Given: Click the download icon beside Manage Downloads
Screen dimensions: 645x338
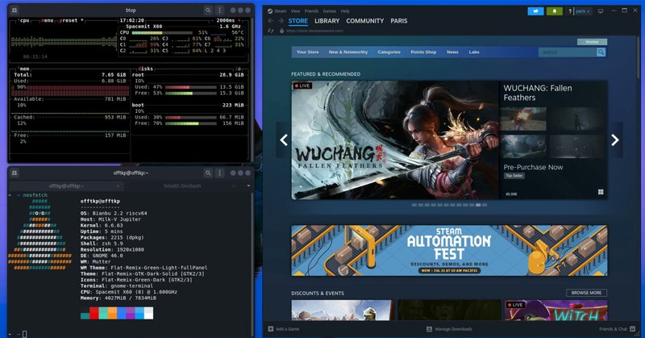Looking at the screenshot, I should coord(429,329).
